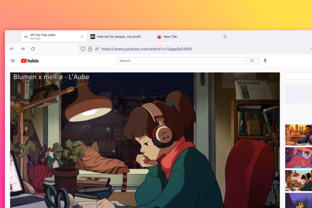The width and height of the screenshot is (312, 208).
Task: Open second suggested video thumbnail with sleeping girl
Action: (x=298, y=158)
